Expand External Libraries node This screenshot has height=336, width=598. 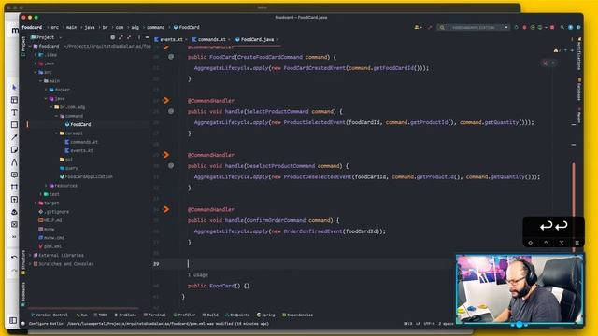coord(30,255)
